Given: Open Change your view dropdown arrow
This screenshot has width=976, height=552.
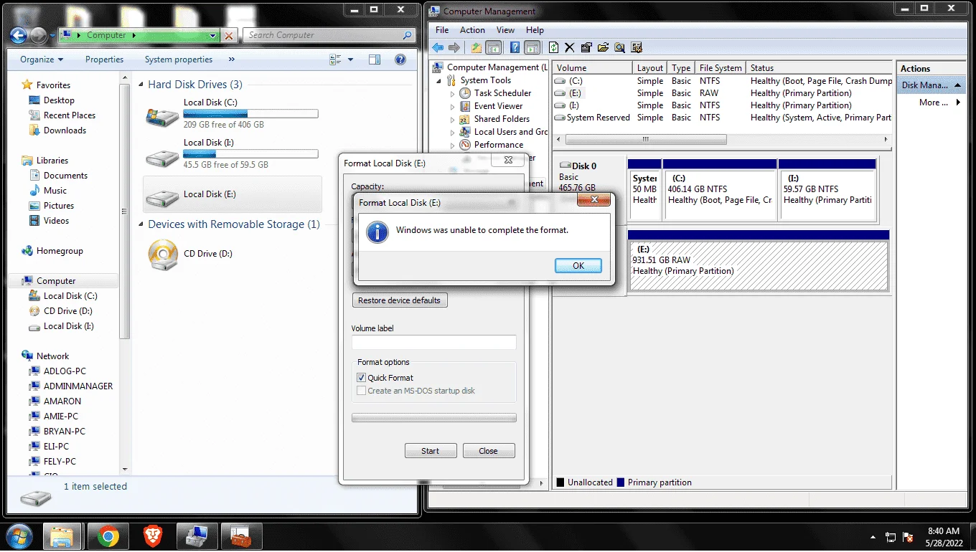Looking at the screenshot, I should (350, 60).
